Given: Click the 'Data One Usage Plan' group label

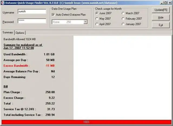Looking at the screenshot, I should click(x=64, y=9).
